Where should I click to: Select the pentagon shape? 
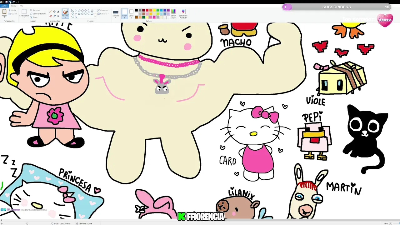tap(79, 10)
